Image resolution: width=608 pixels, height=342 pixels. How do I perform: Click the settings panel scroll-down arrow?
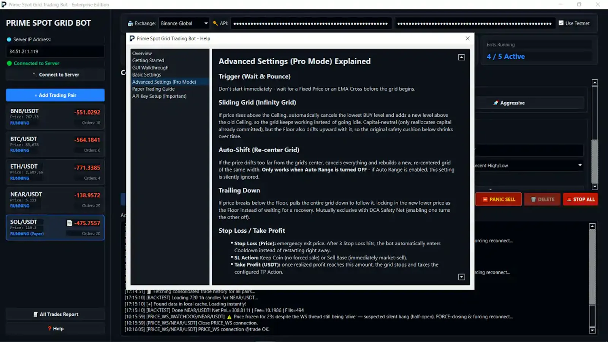click(595, 187)
